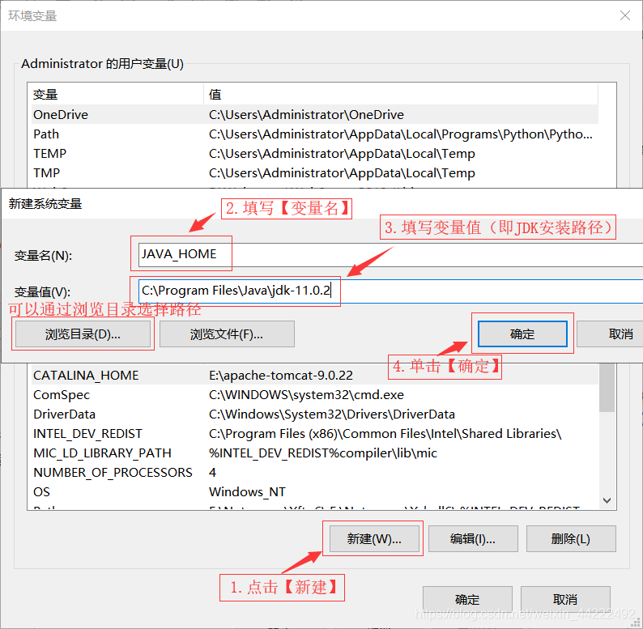Image resolution: width=643 pixels, height=629 pixels.
Task: Click the system variables scrollbar down arrow
Action: [607, 500]
